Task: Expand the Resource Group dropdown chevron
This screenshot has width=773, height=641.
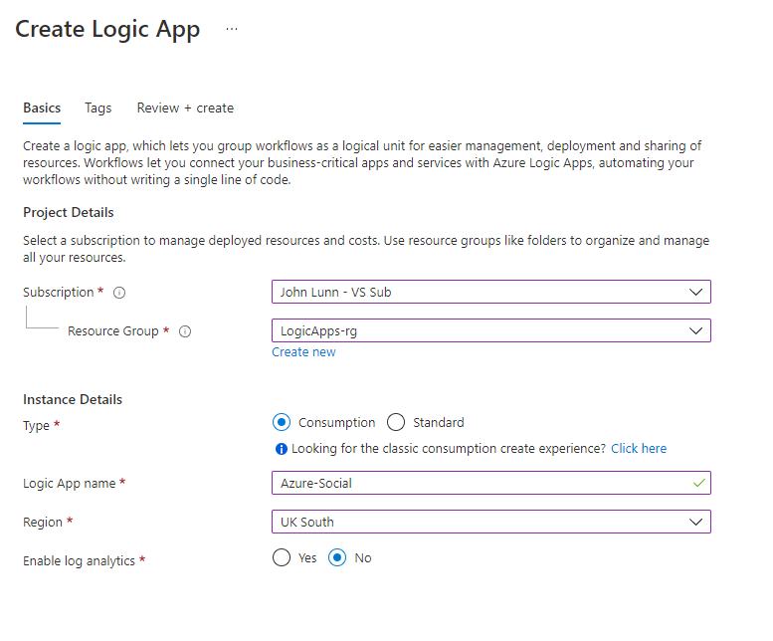Action: point(695,330)
